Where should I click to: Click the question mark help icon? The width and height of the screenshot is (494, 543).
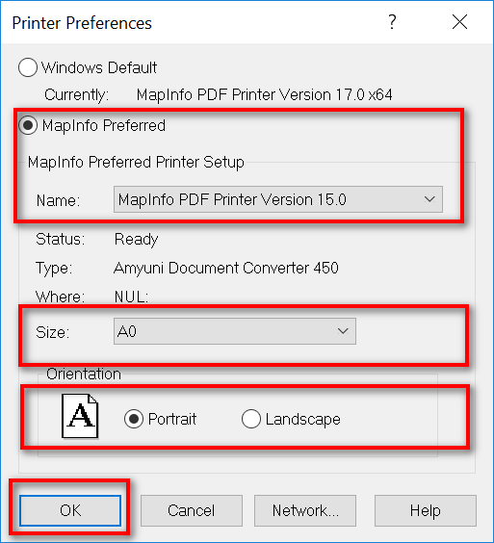392,22
